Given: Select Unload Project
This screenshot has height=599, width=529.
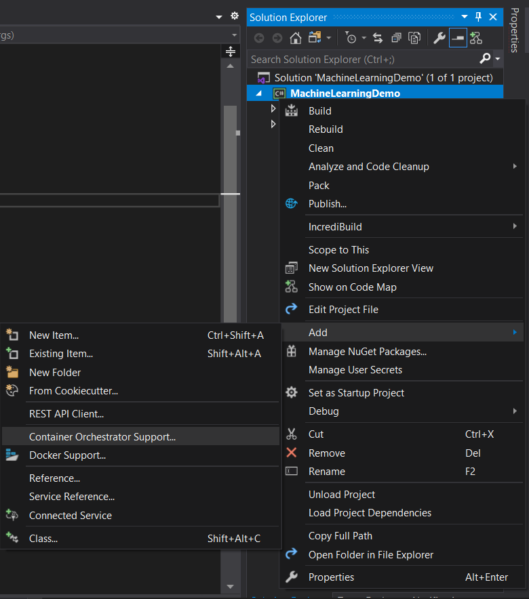Looking at the screenshot, I should [x=402, y=495].
